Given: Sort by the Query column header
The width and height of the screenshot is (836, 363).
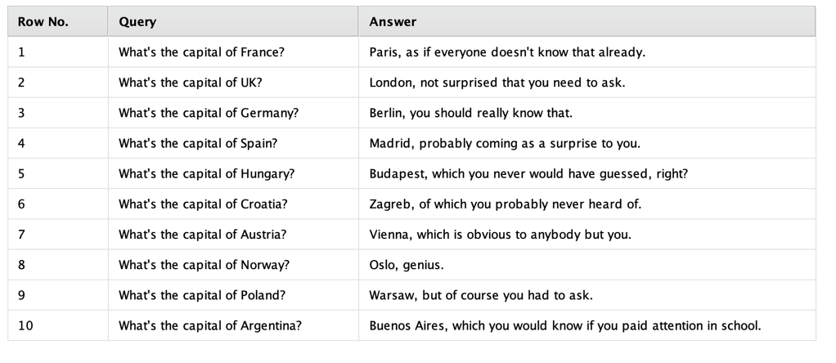Looking at the screenshot, I should click(x=137, y=22).
